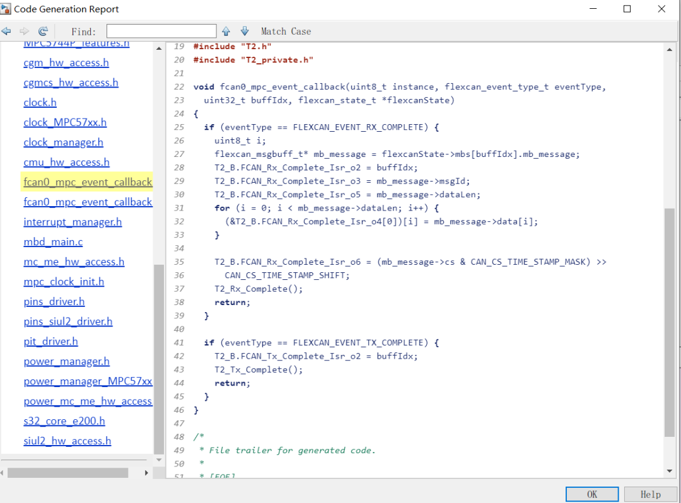Screen dimensions: 681x503
Task: Open the clock_manager.h file link
Action: [64, 142]
